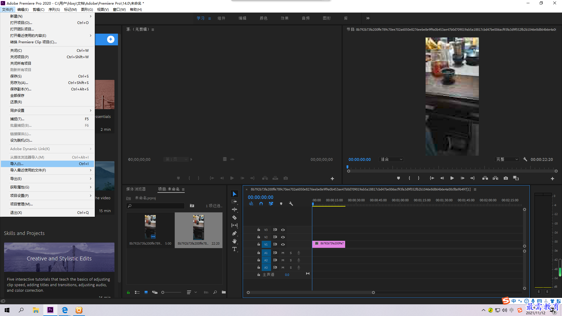The width and height of the screenshot is (562, 316).
Task: Open playback resolution dropdown
Action: click(x=507, y=159)
